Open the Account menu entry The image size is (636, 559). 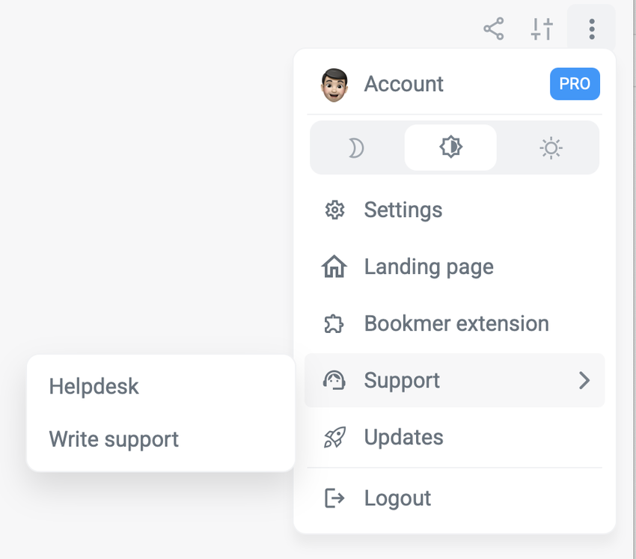404,84
